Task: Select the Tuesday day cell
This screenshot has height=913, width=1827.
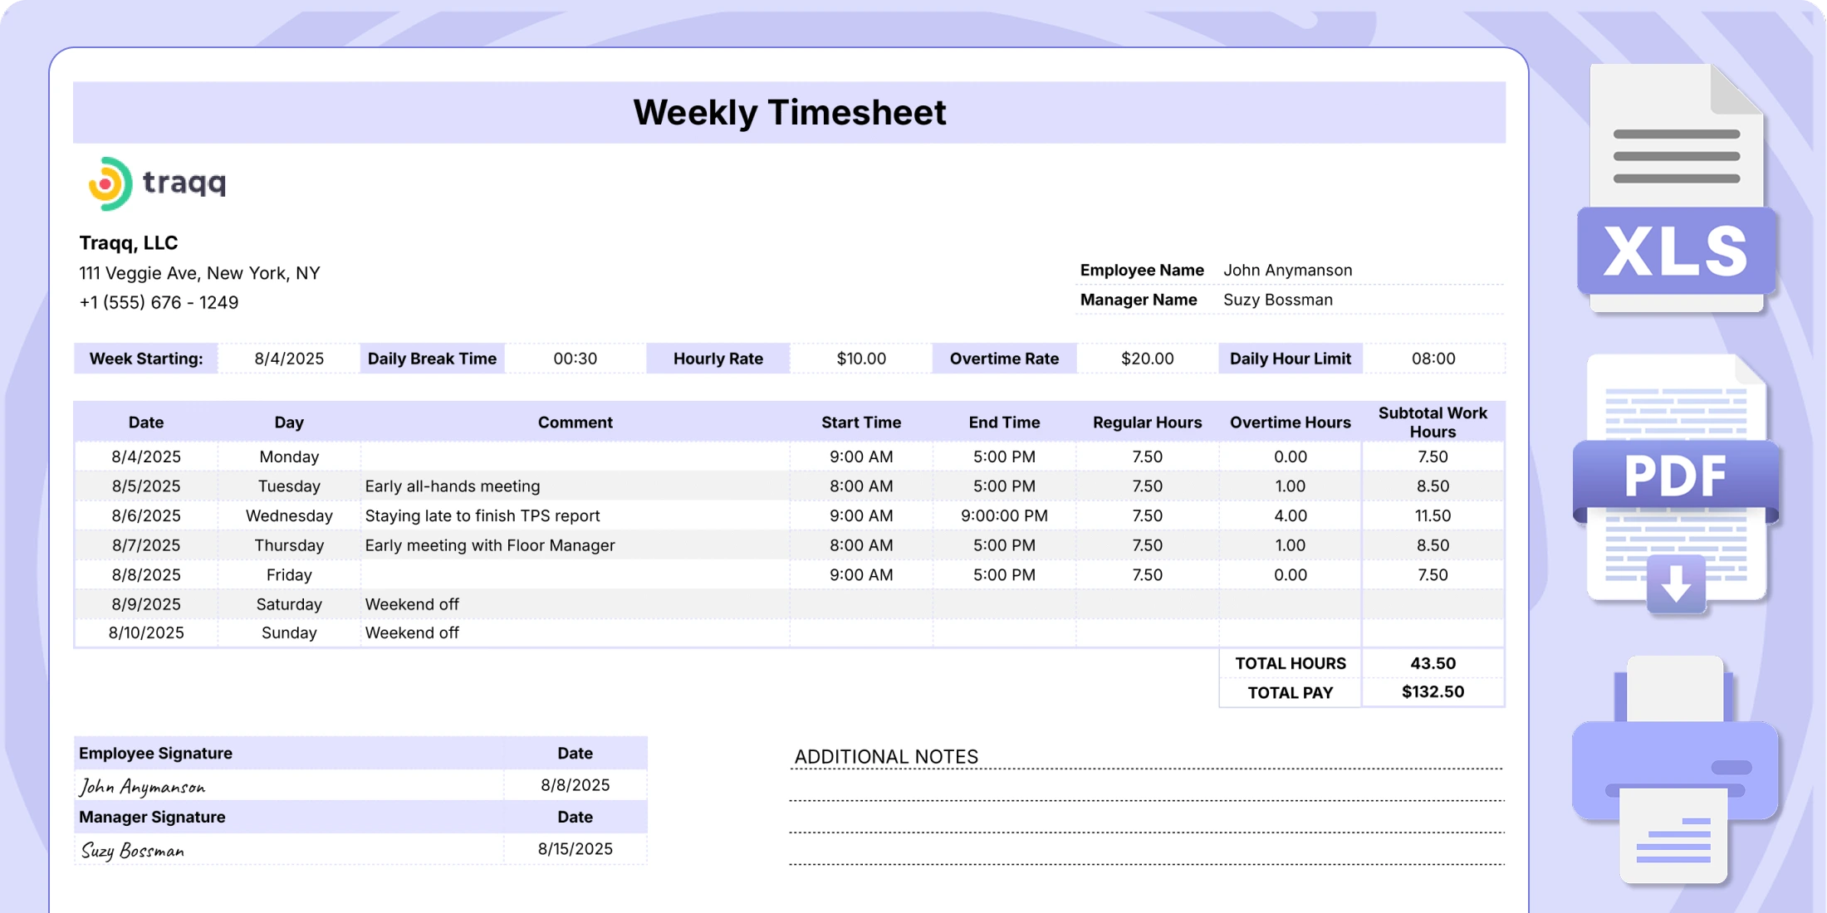Action: tap(289, 486)
